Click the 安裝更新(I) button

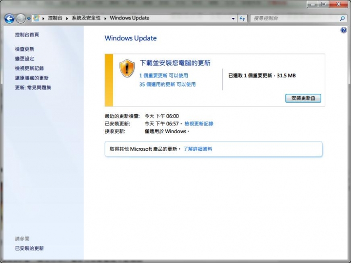coord(303,98)
